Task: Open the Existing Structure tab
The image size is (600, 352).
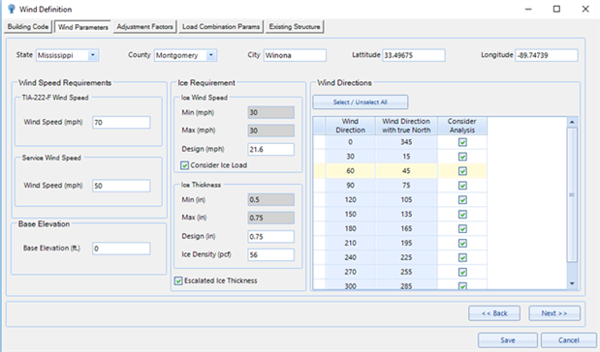Action: (x=295, y=27)
